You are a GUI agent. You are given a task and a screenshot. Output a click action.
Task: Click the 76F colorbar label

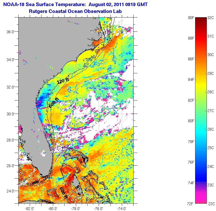coord(191,162)
